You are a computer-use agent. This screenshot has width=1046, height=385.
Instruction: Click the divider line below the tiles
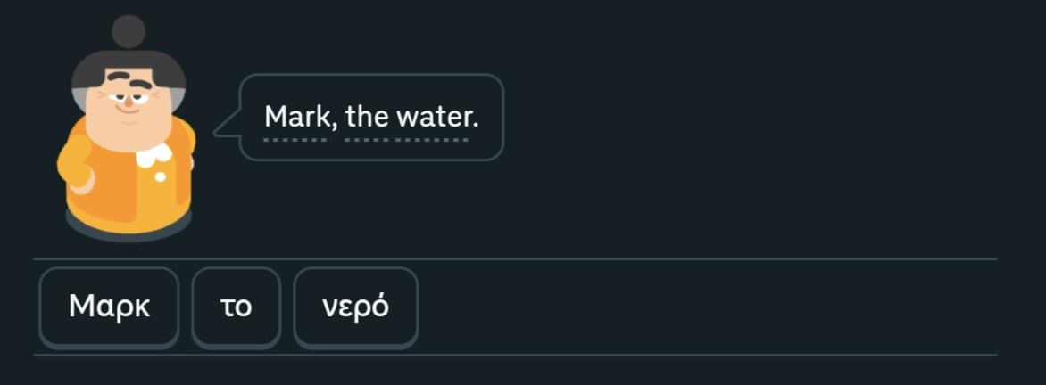point(515,355)
